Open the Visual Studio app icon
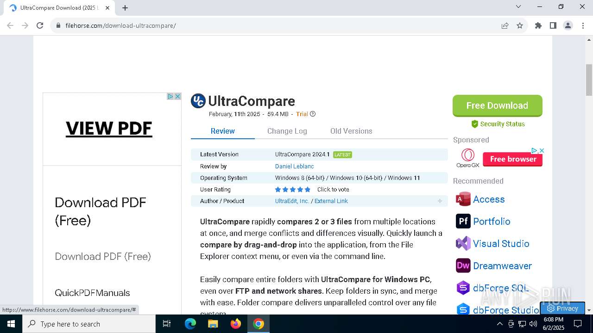Viewport: 593px width, 333px height. click(x=463, y=244)
